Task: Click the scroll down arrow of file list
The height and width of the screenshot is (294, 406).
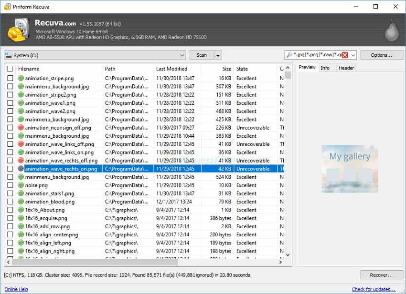Action: pos(288,255)
